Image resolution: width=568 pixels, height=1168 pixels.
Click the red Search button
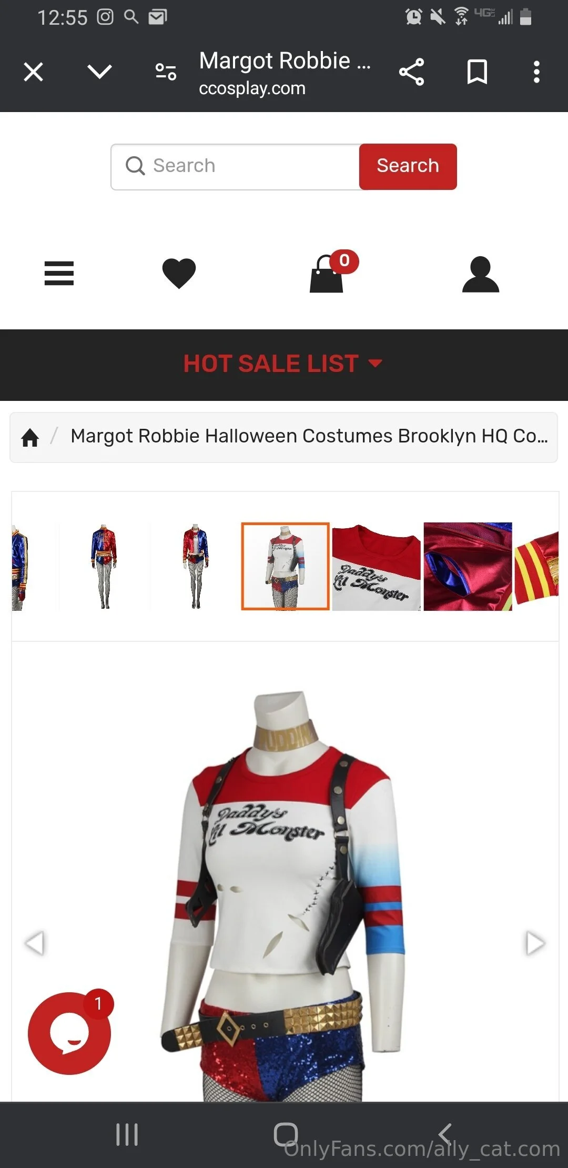408,166
